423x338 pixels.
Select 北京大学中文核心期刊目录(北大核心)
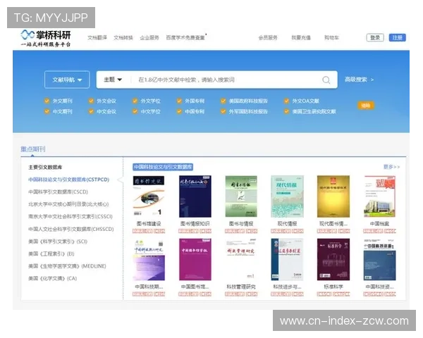pyautogui.click(x=68, y=204)
